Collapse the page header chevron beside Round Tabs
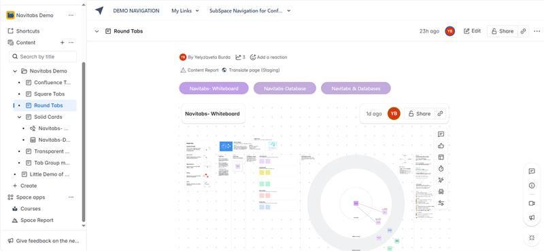The image size is (544, 251). point(97,31)
